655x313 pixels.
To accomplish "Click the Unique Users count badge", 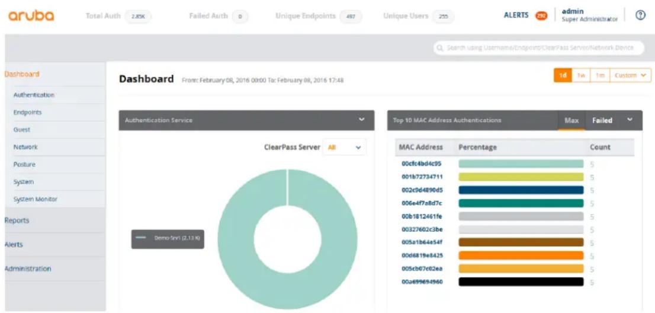I will click(443, 17).
